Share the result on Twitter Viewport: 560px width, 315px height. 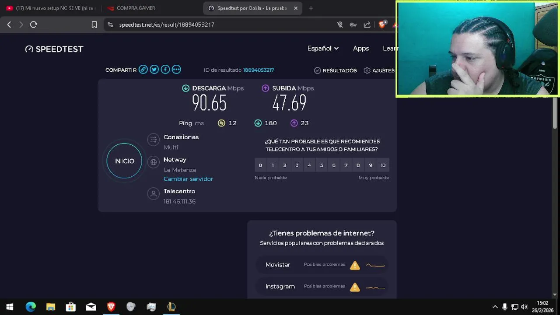point(154,70)
